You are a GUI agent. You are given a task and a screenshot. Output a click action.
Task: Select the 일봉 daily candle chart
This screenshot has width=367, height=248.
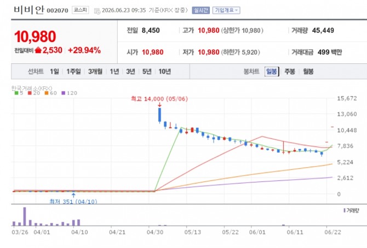[x=272, y=71]
